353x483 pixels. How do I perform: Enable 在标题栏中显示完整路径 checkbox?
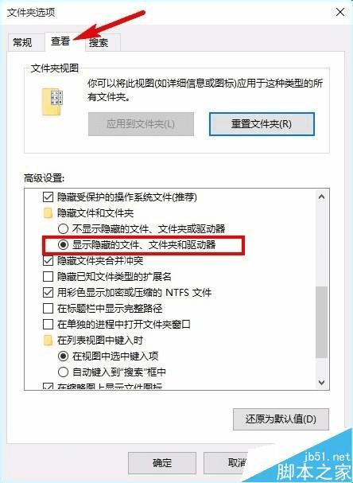(48, 309)
